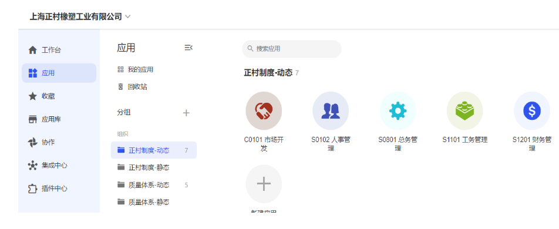The height and width of the screenshot is (229, 559).
Task: Click the 搜索应用 search field
Action: (x=292, y=49)
